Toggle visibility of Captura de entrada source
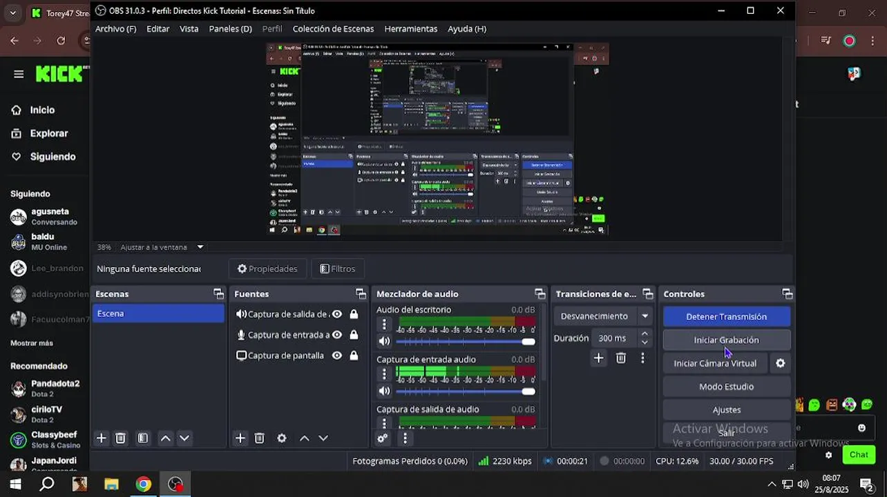This screenshot has height=497, width=887. tap(337, 335)
